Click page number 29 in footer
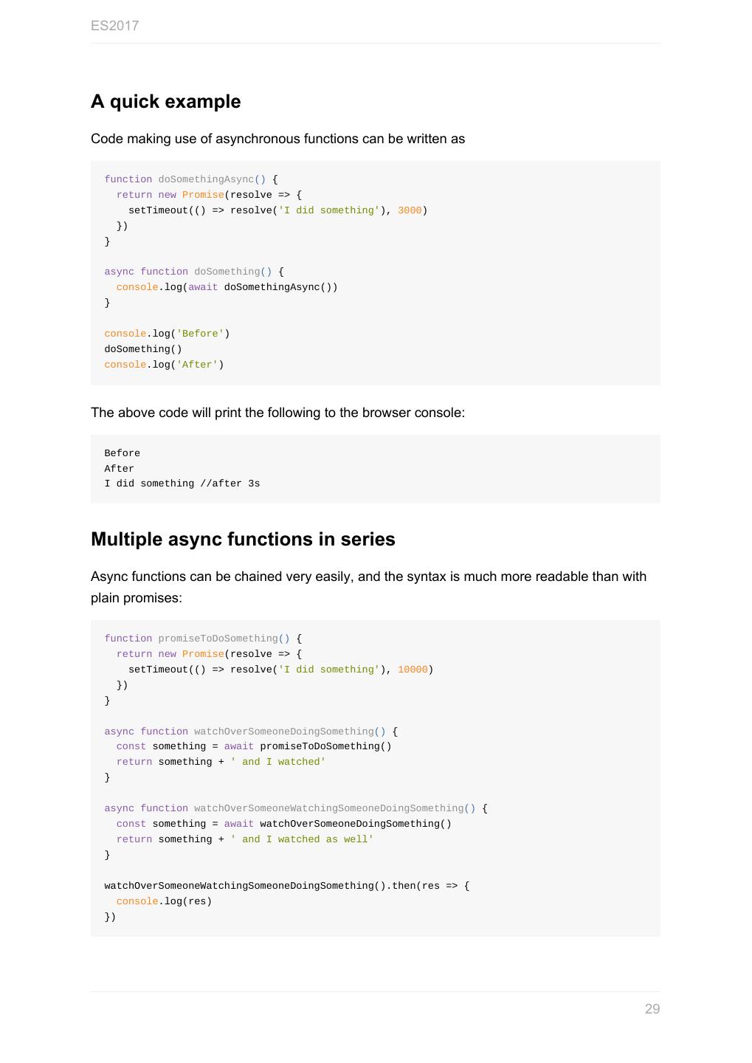 (x=652, y=1009)
